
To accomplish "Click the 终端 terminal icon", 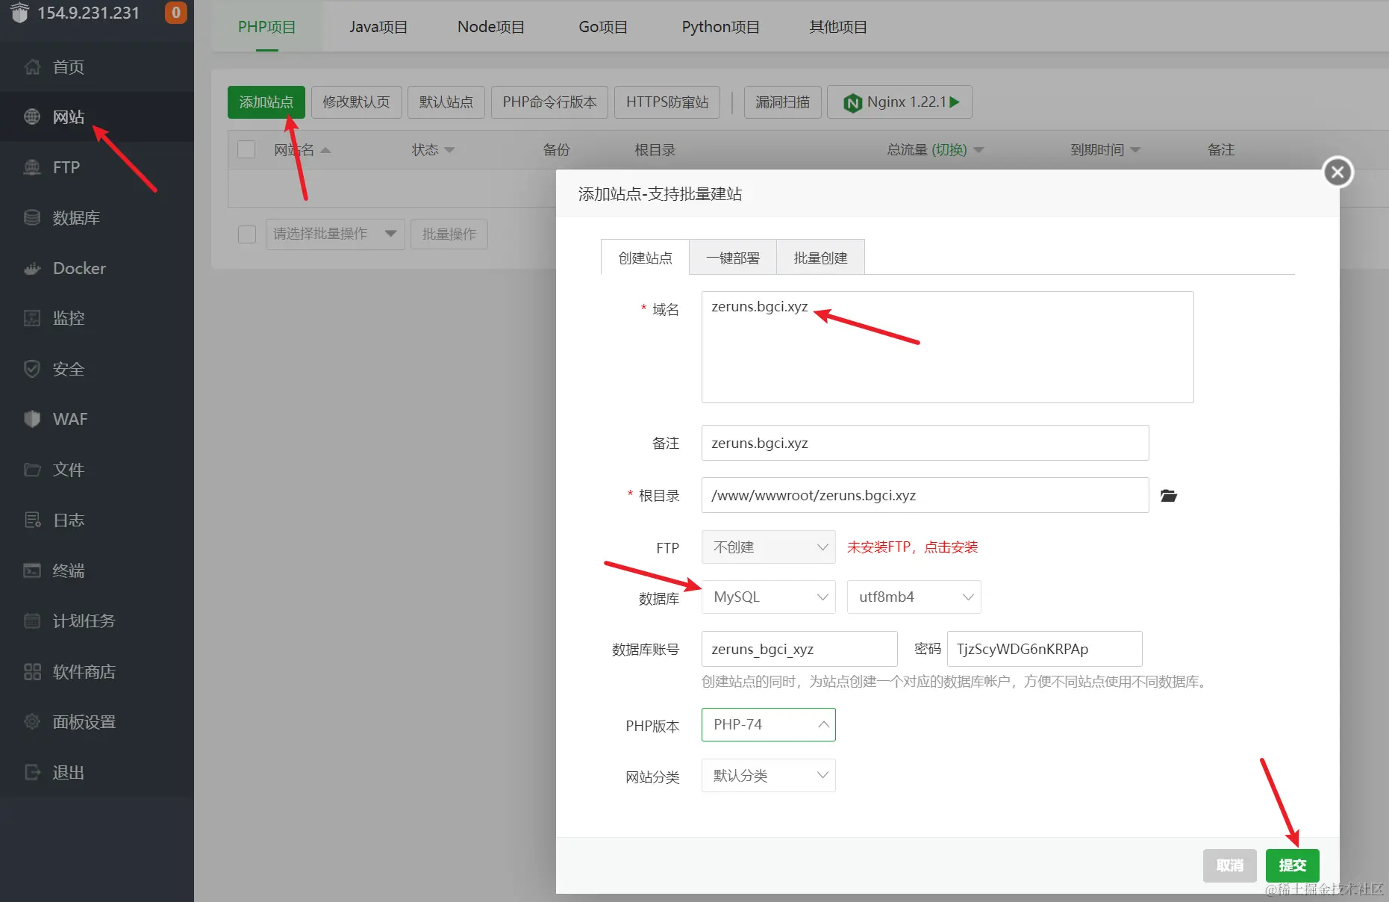I will (32, 570).
